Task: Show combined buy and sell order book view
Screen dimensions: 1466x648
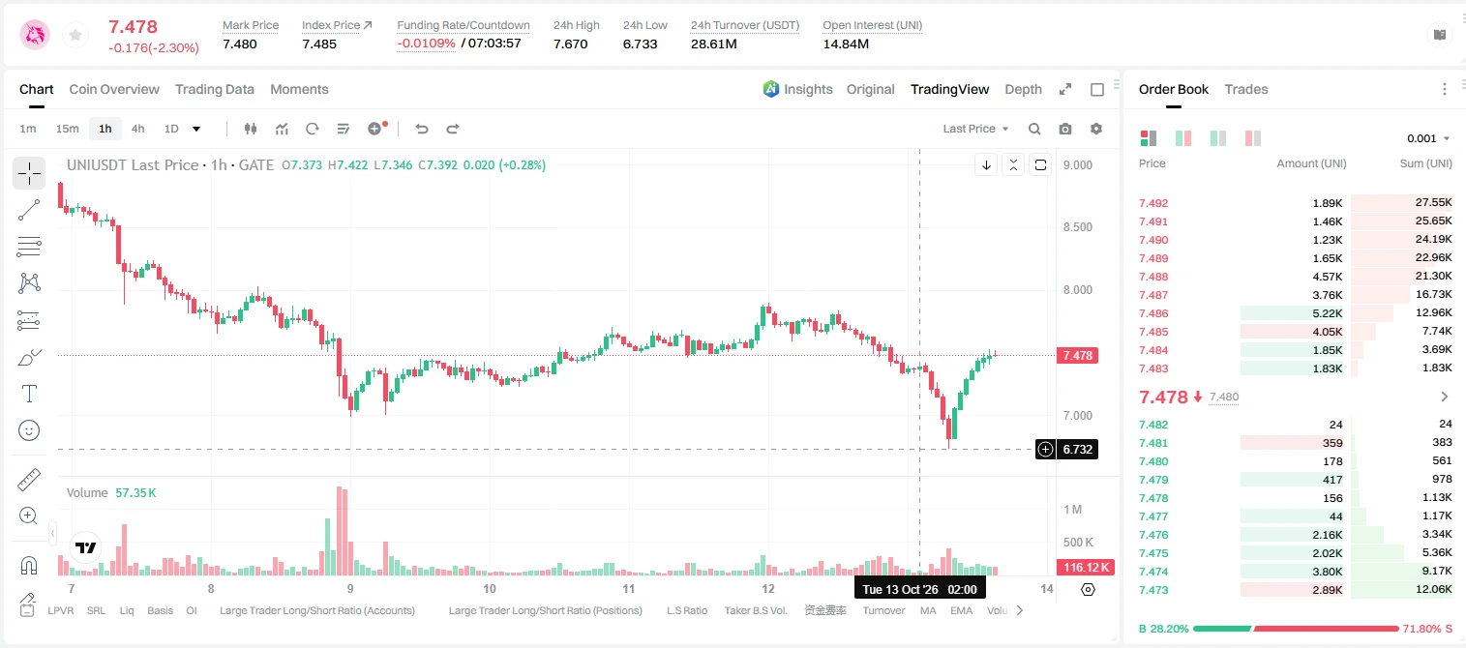Action: click(1149, 138)
